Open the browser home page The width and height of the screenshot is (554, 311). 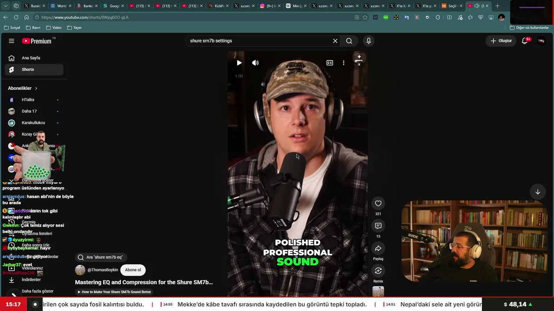[x=26, y=17]
